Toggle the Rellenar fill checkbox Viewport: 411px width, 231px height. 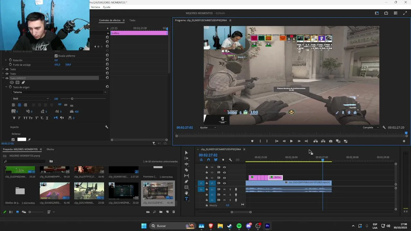point(13,140)
